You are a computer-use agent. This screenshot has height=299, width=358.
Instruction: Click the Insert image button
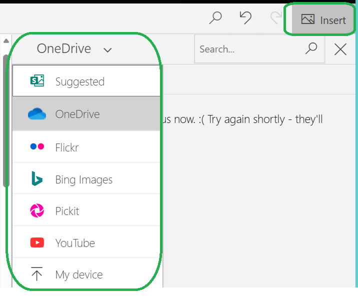pyautogui.click(x=323, y=19)
